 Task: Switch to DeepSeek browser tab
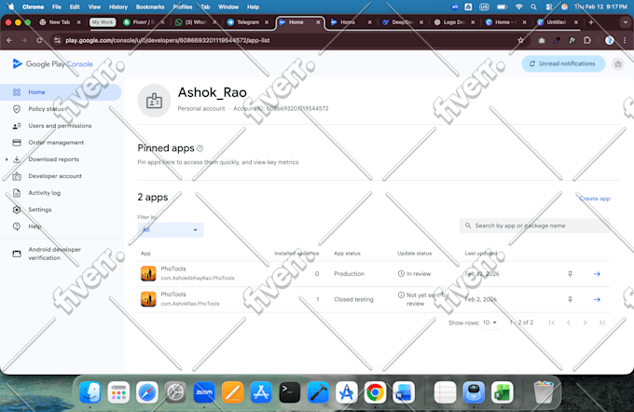402,22
